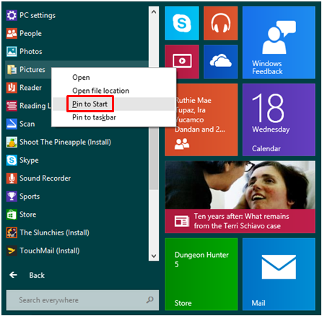Open the Windows Feedback tile
Screen dimensions: 322x316
pos(279,42)
